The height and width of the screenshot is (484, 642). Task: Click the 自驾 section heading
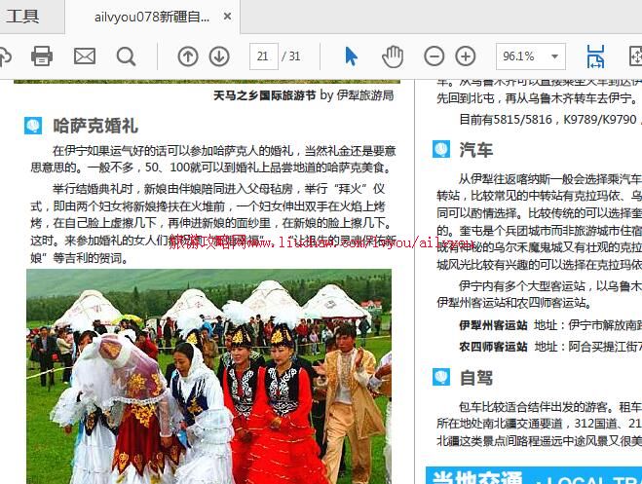click(476, 378)
